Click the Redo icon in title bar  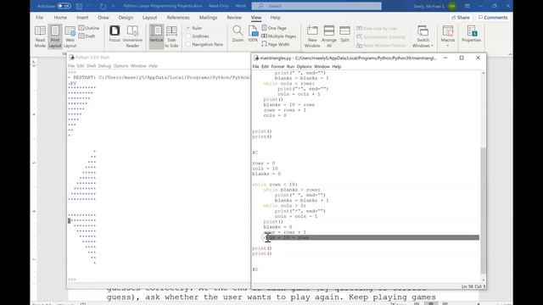point(103,6)
